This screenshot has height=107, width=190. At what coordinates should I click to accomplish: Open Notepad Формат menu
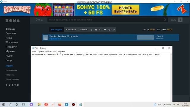pos(48,51)
